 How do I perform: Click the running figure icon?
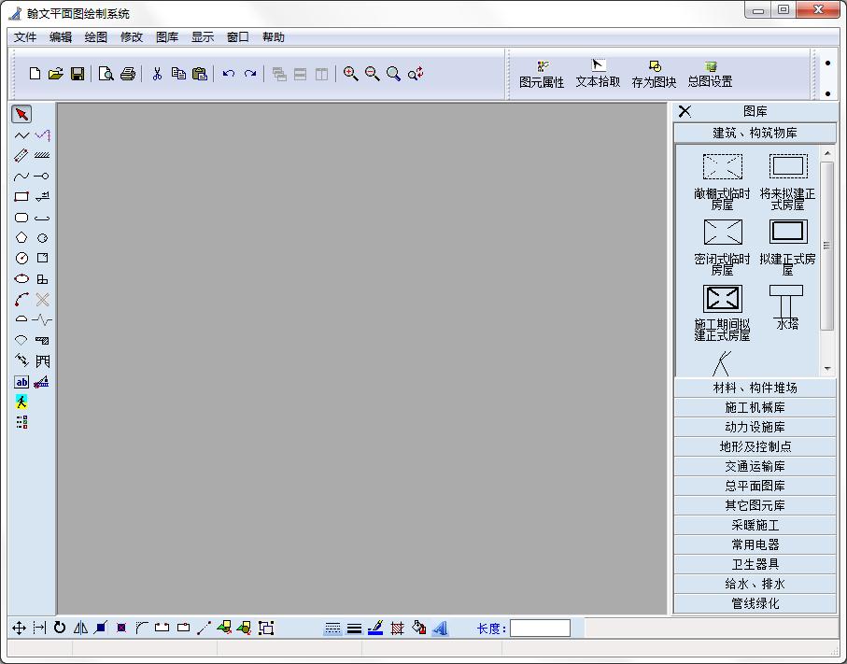coord(21,402)
